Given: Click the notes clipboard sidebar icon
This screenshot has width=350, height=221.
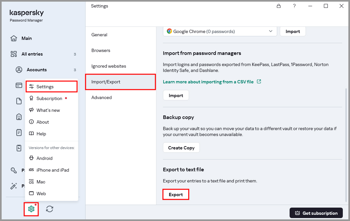Looking at the screenshot, I should pyautogui.click(x=19, y=132).
